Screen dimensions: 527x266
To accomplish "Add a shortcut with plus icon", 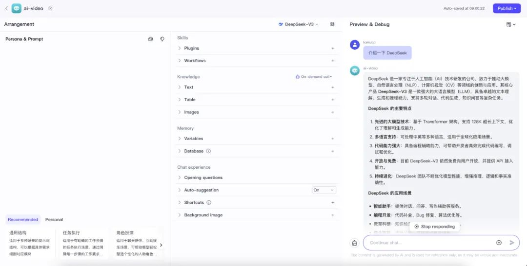I will click(x=333, y=203).
